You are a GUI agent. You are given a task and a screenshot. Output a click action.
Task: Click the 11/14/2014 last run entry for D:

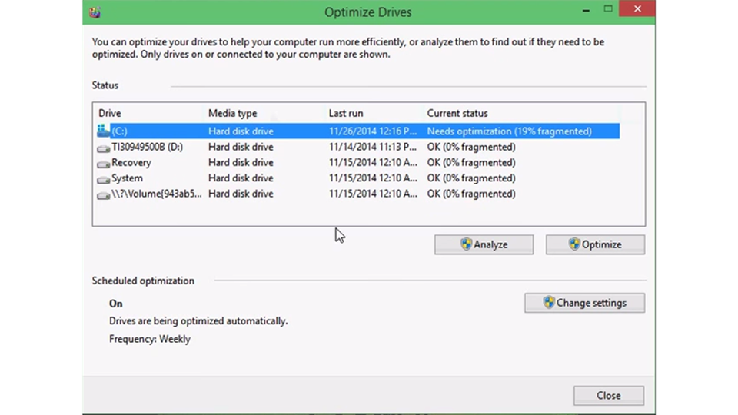(373, 147)
